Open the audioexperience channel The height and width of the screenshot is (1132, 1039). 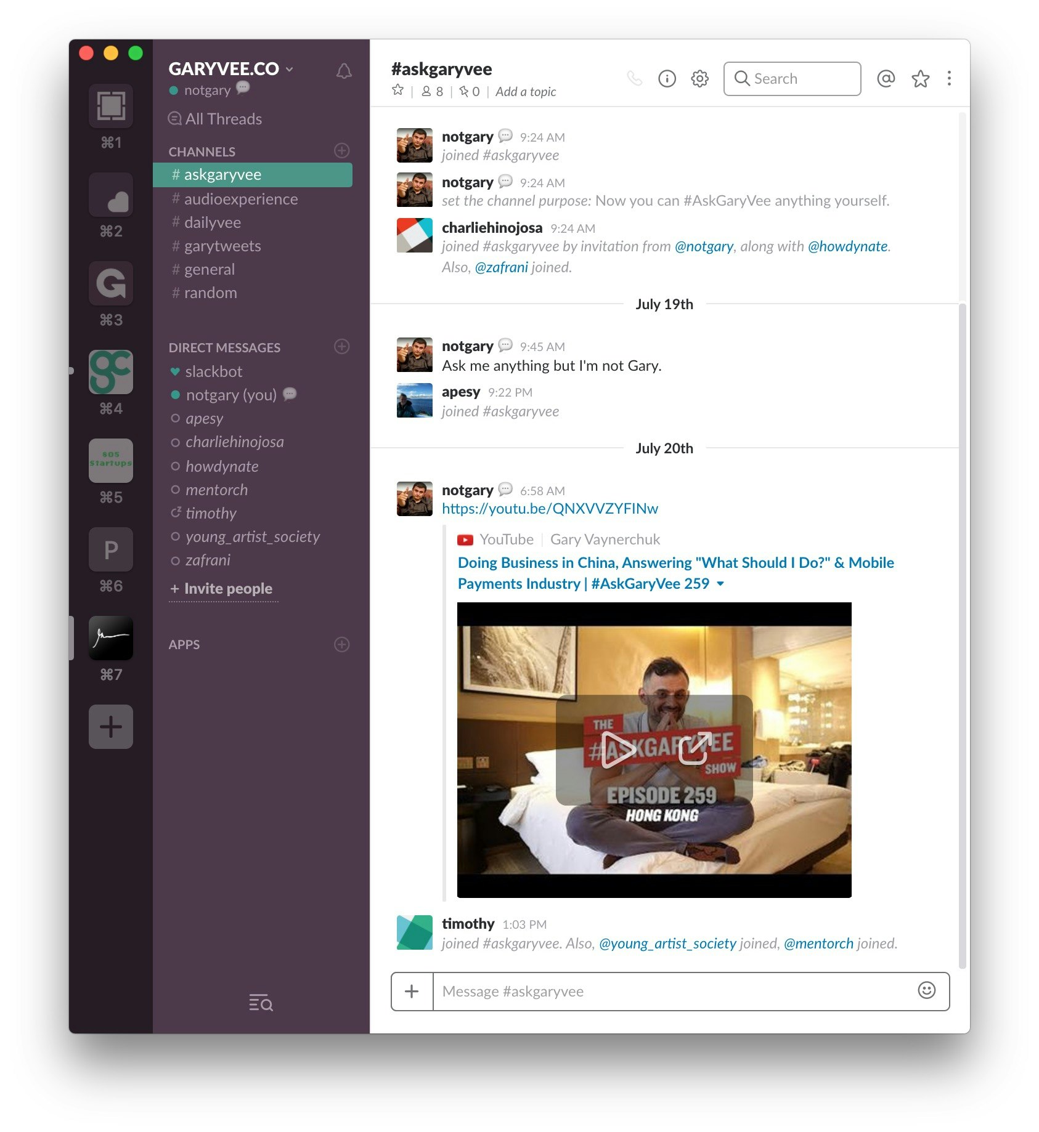253,199
